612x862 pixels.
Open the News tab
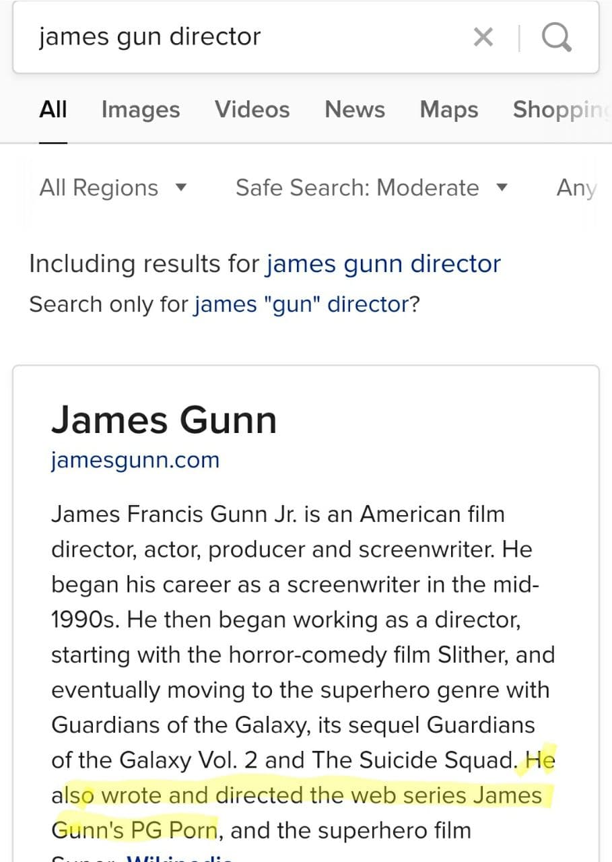point(354,109)
